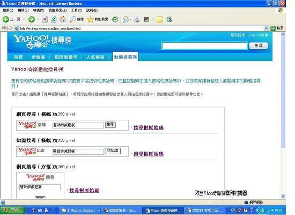Expand the Windows Explorer taskbar group arrow
The height and width of the screenshot is (215, 295).
point(99,210)
